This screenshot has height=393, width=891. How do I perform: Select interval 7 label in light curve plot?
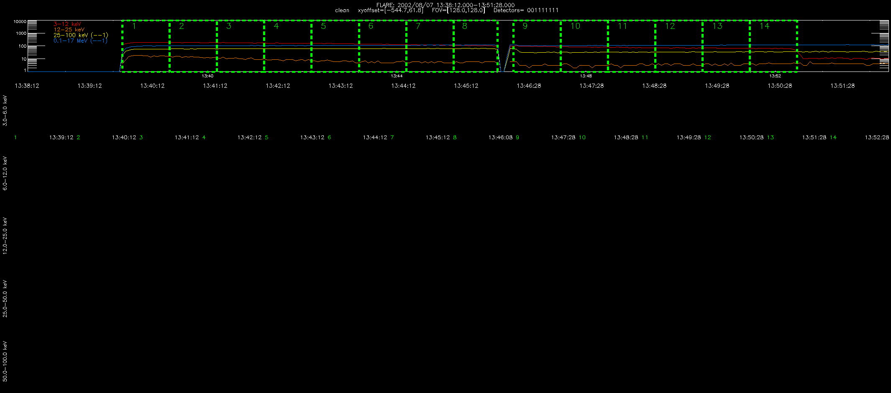pos(418,26)
